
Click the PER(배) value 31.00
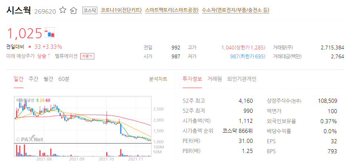click(246, 141)
